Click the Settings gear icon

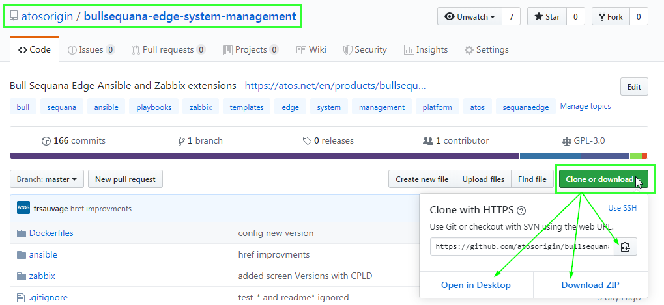click(x=469, y=50)
